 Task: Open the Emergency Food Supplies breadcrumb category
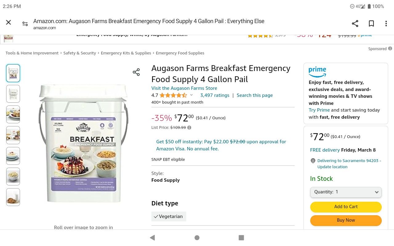(180, 53)
